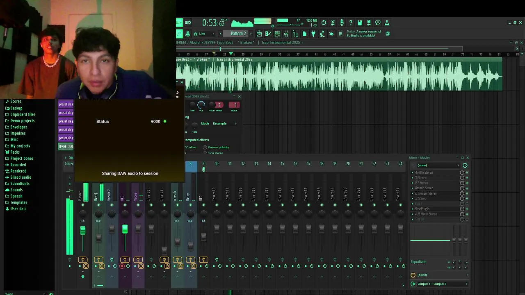Click the 0:53 time display
The height and width of the screenshot is (295, 525).
pyautogui.click(x=214, y=23)
